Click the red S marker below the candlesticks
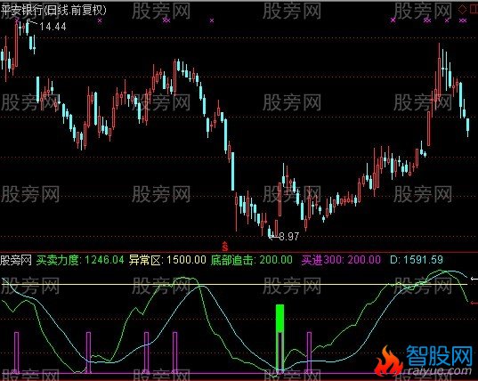This screenshot has height=381, width=478. coord(225,246)
